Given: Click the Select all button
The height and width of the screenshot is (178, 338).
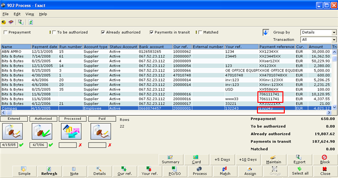Looking at the screenshot, I should [x=300, y=171].
